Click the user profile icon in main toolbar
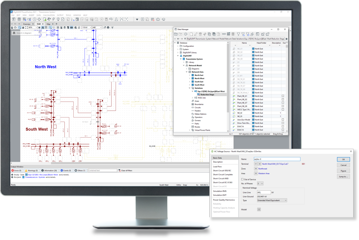Viewport: 359px width, 240px height. [116, 19]
